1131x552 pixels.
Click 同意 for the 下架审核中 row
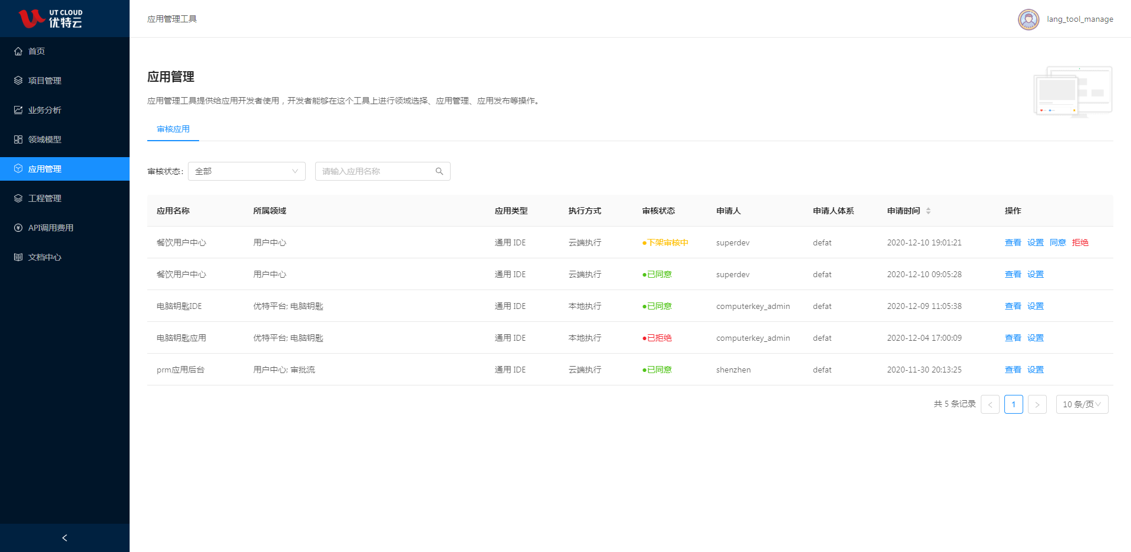pyautogui.click(x=1058, y=242)
